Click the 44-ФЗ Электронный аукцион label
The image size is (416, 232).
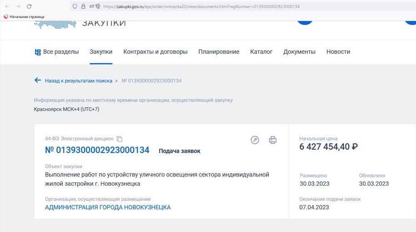pos(79,138)
